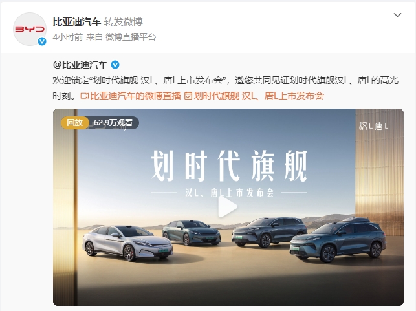Click the video camera icon before 比亚迪汽车的微博直播
Screen dimensions: 416x311
(84, 96)
